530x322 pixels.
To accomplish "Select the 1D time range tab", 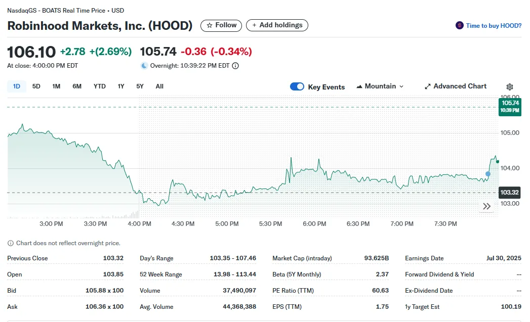I will (x=17, y=86).
